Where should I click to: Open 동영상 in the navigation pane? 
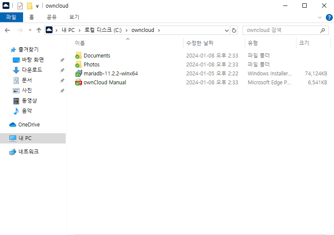point(29,100)
